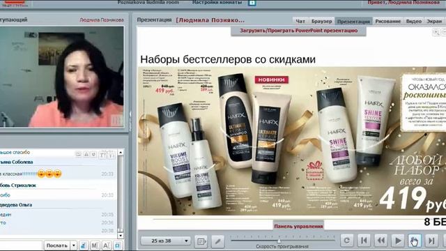446x251 pixels.
Task: Increase chat font size with 'T' icon
Action: coord(102,155)
